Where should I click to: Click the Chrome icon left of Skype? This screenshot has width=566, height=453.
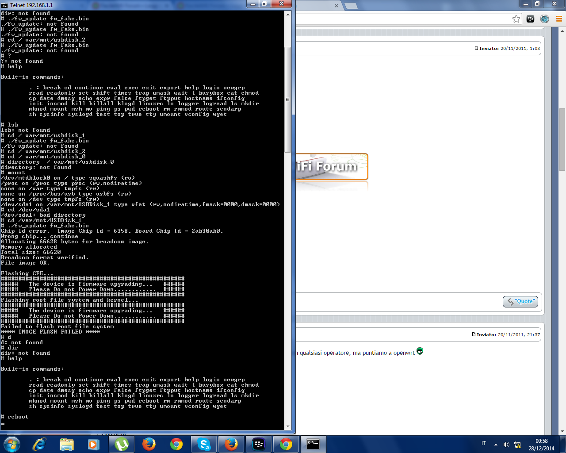[x=176, y=444]
